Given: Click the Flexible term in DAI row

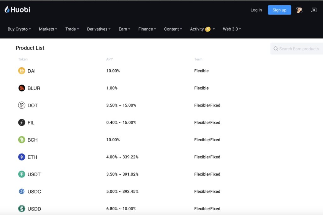Looking at the screenshot, I should 201,71.
